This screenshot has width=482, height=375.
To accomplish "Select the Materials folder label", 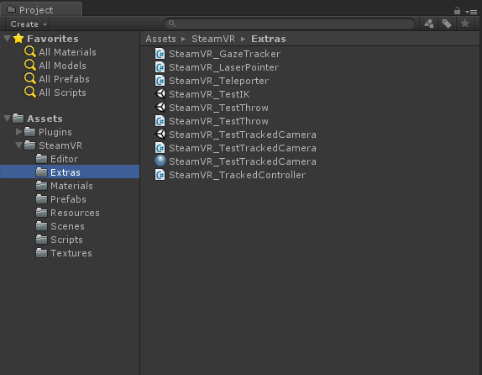I will click(x=71, y=186).
